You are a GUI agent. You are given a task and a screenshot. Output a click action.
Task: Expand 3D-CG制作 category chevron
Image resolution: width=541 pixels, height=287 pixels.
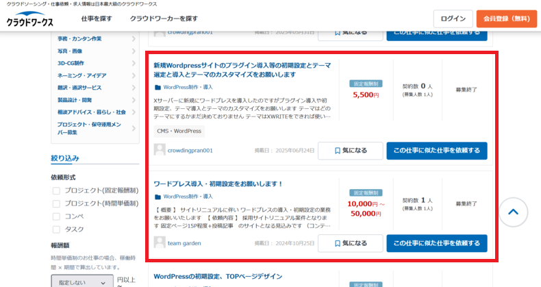pos(134,63)
